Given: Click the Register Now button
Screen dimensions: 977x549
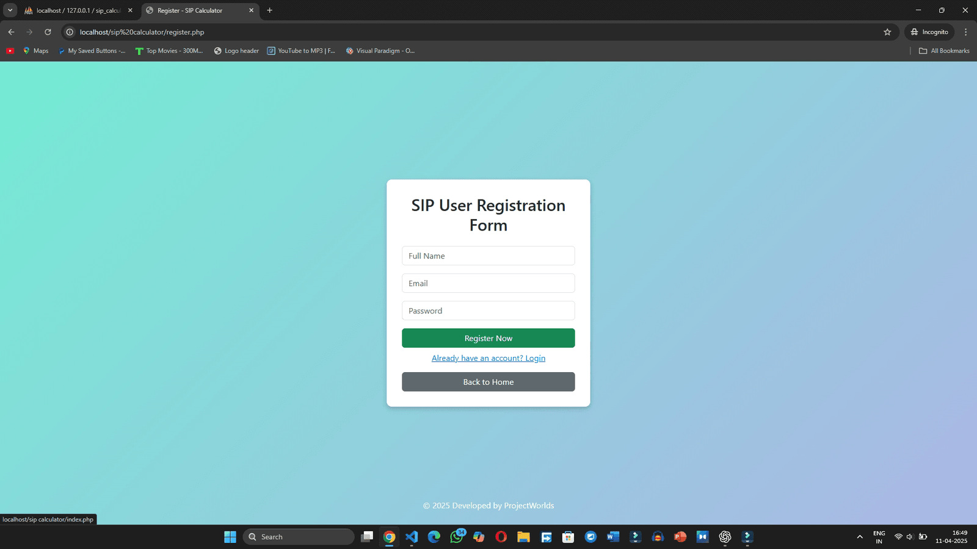Looking at the screenshot, I should click(488, 338).
